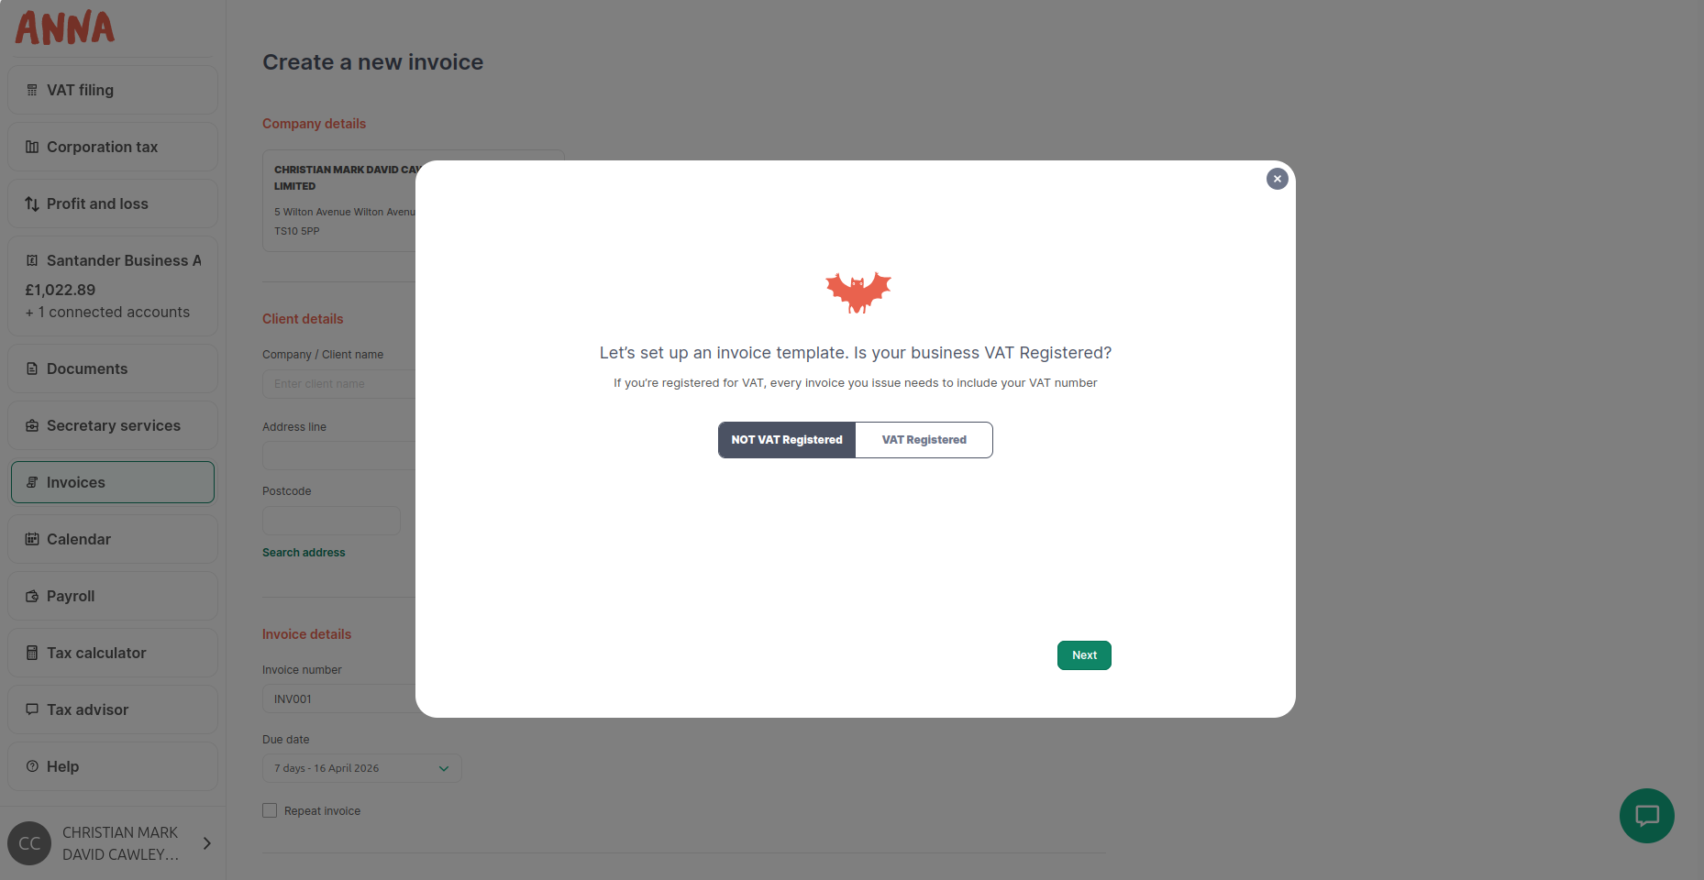The height and width of the screenshot is (880, 1704).
Task: Click the VAT filing calculator icon
Action: pyautogui.click(x=32, y=90)
